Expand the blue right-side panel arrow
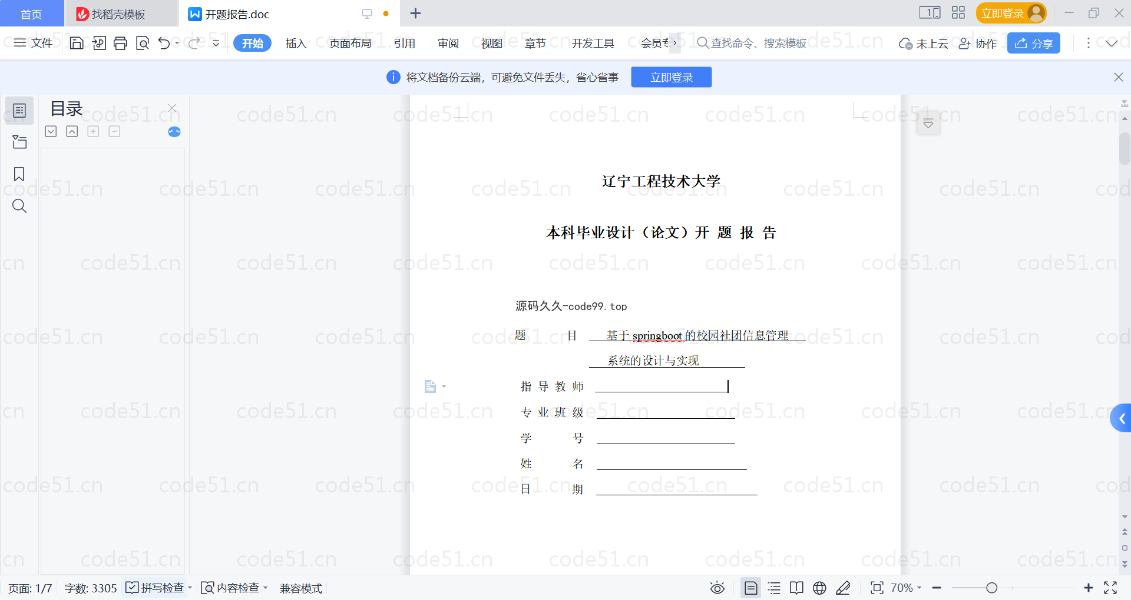This screenshot has width=1131, height=600. pyautogui.click(x=1121, y=418)
